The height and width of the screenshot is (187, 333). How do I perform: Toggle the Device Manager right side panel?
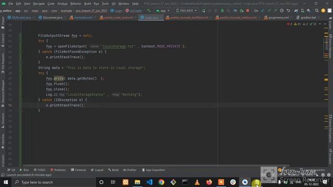(x=330, y=46)
